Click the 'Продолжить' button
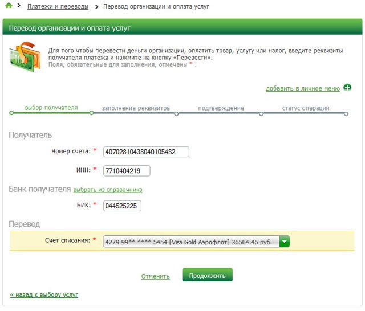Image resolution: width=365 pixels, height=311 pixels. (207, 275)
